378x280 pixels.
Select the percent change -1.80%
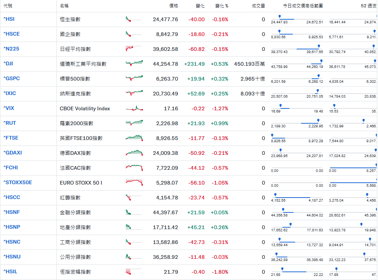(x=220, y=272)
